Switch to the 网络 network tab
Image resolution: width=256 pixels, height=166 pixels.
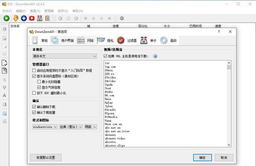85,40
